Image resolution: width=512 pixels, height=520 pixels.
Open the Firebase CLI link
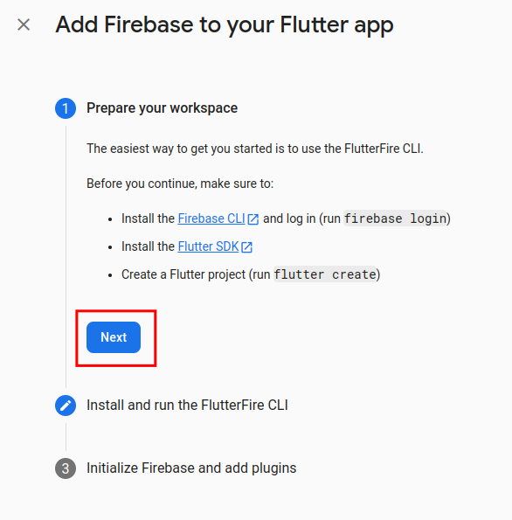211,218
